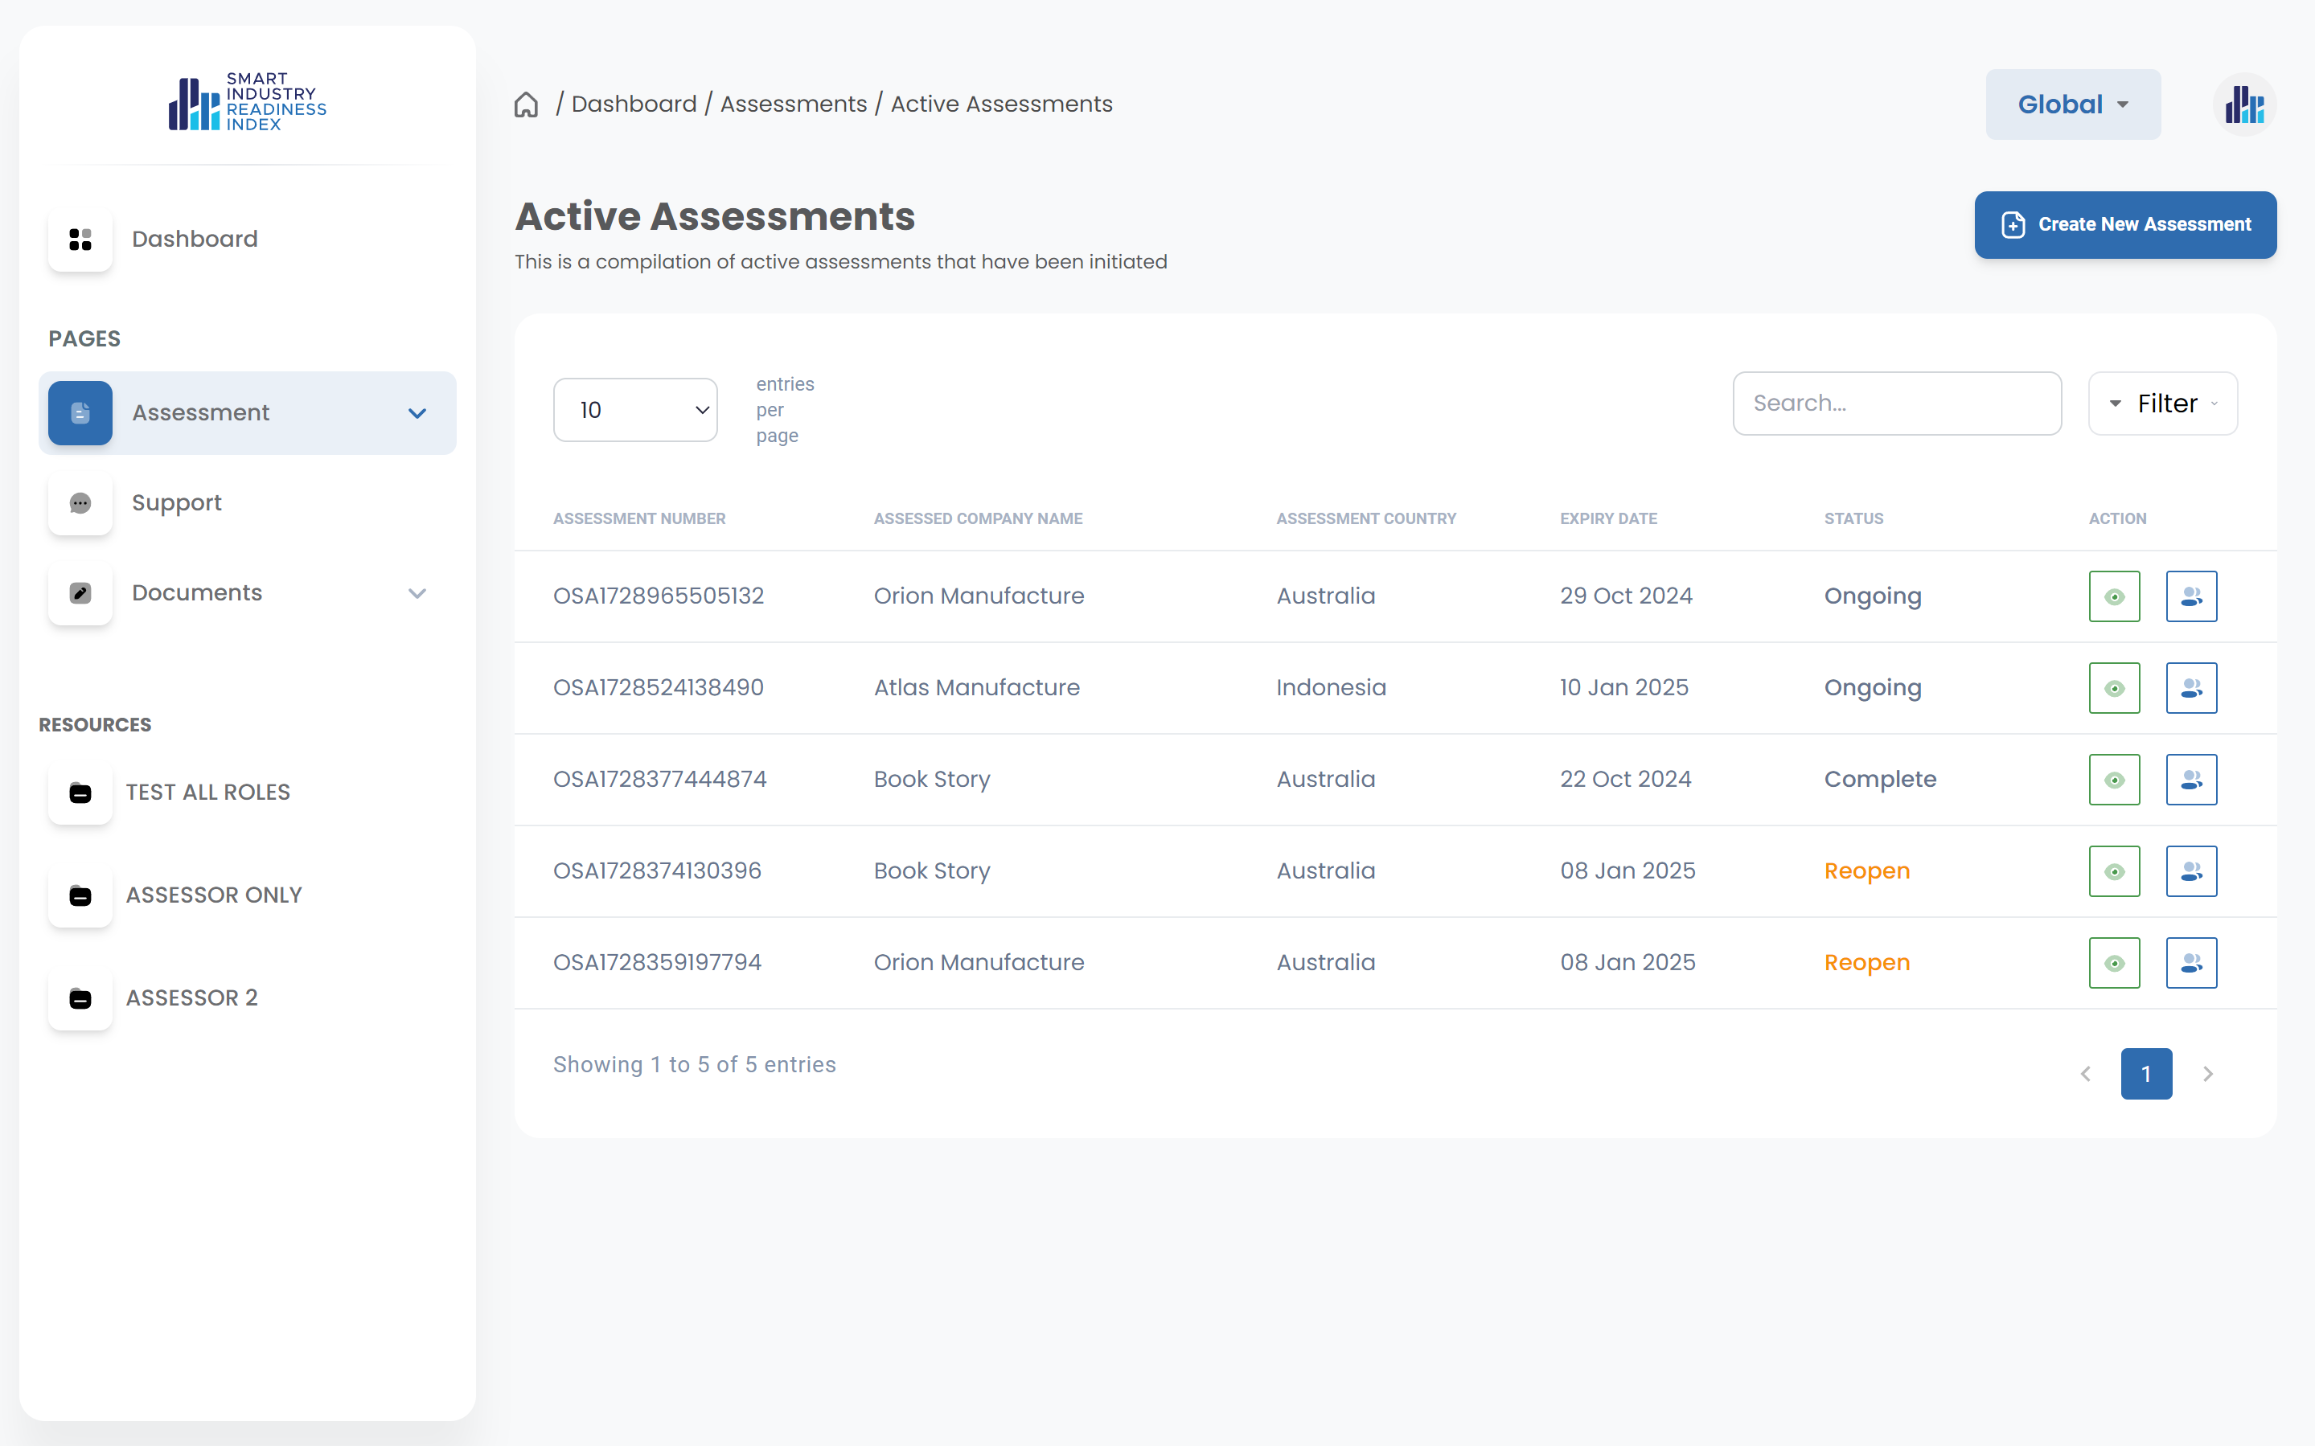Open users icon for Atlas Manufacture row

click(x=2190, y=689)
